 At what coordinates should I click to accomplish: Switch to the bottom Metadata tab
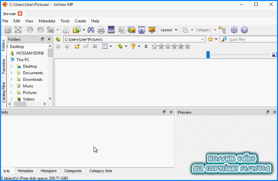[x=25, y=171]
